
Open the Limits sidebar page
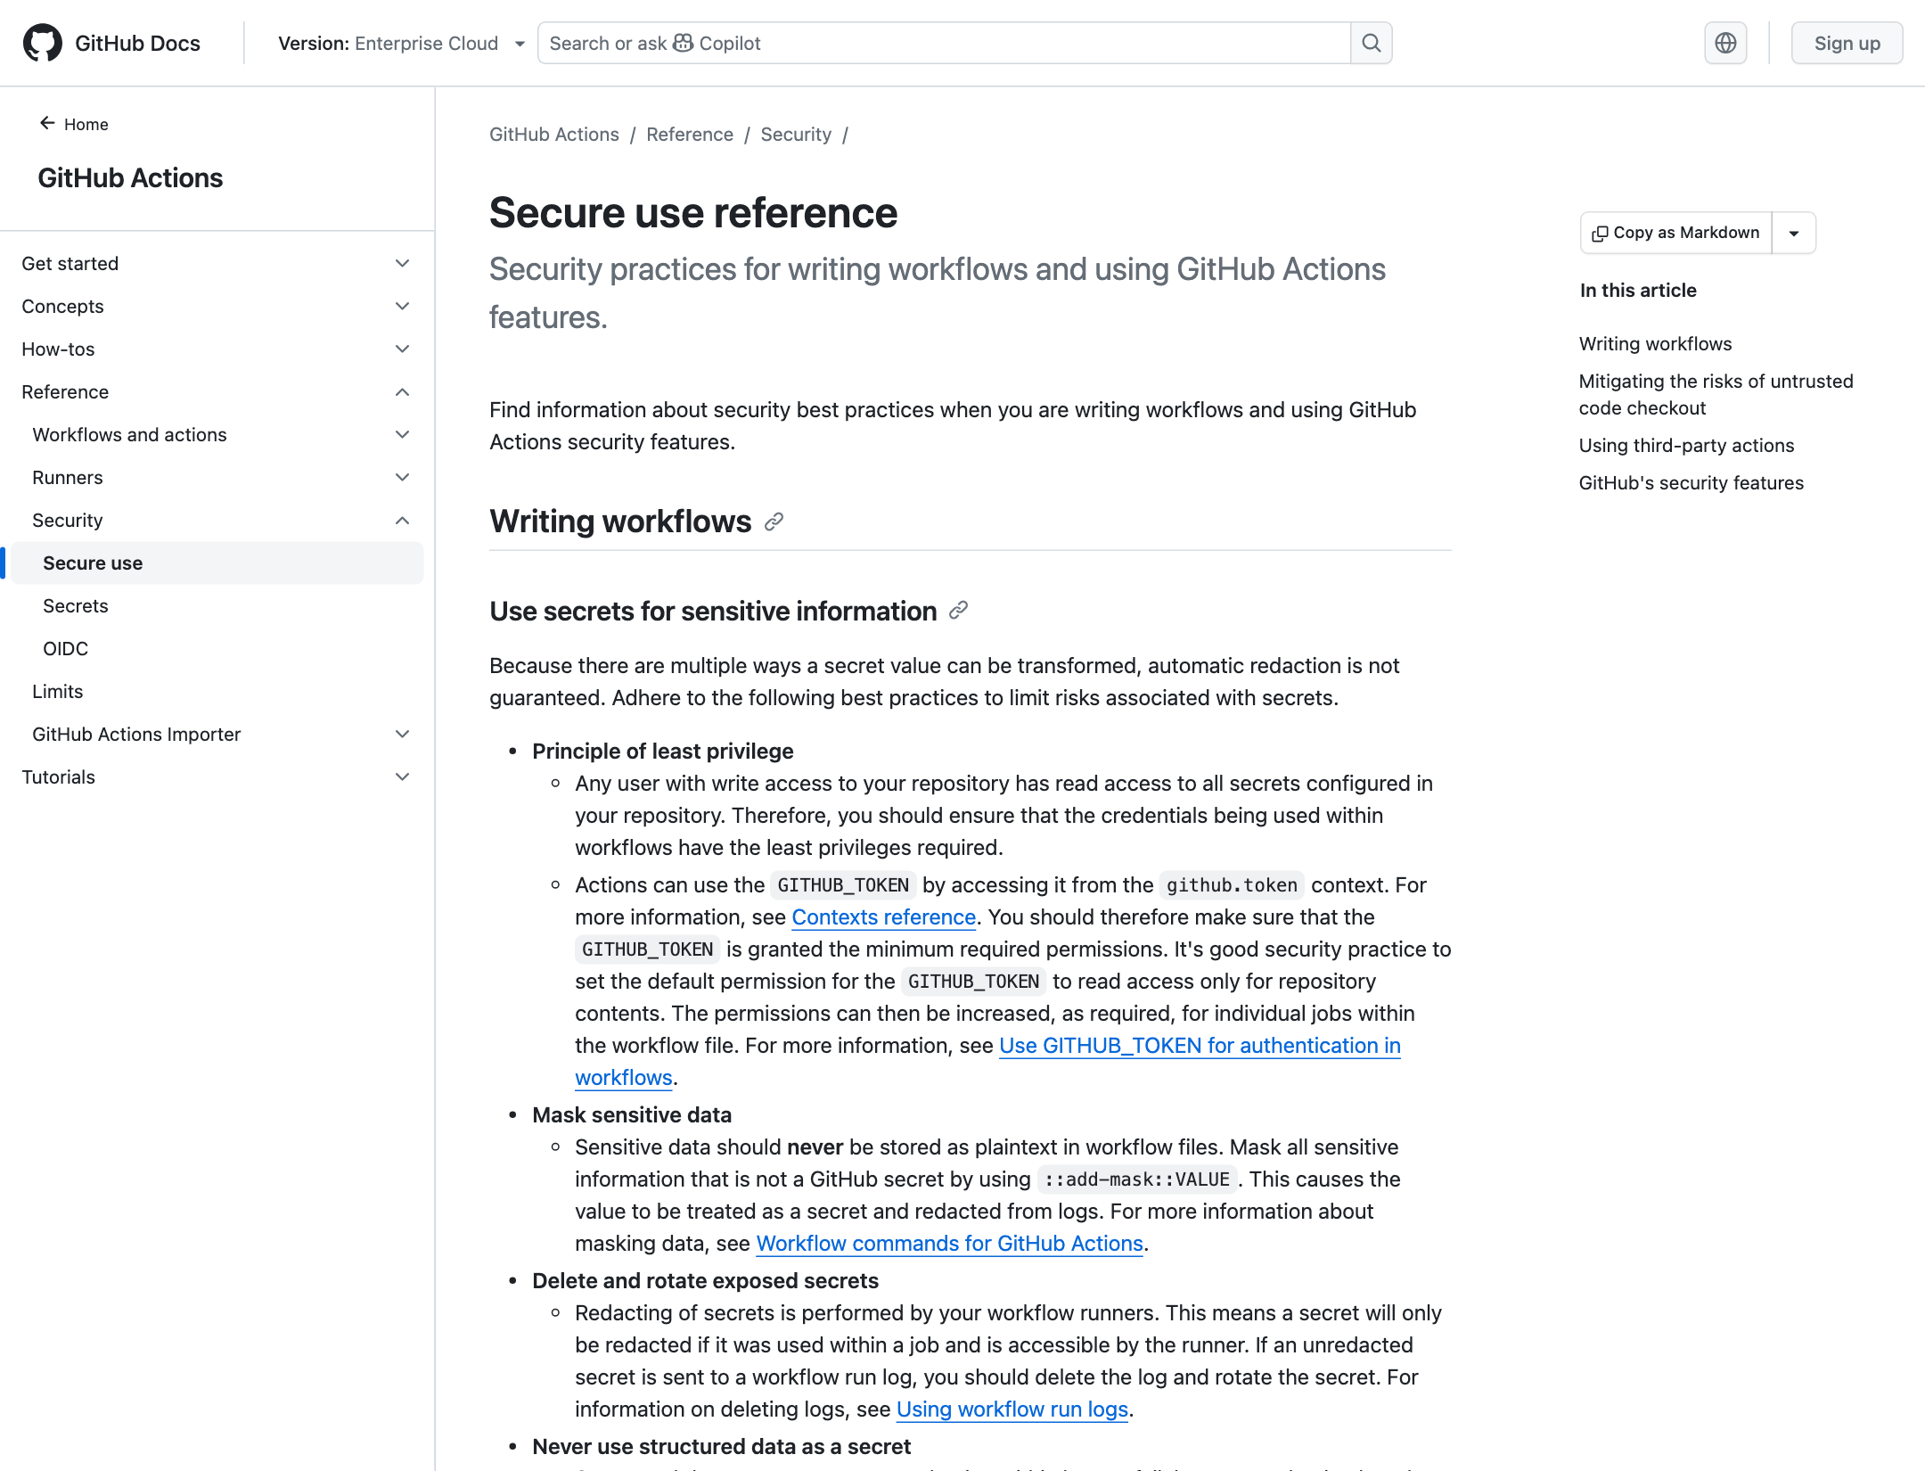tap(217, 691)
